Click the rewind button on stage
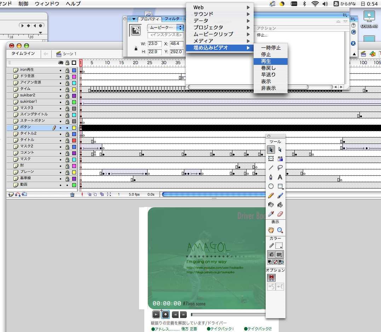Viewport: 381px width, 332px height. [175, 315]
